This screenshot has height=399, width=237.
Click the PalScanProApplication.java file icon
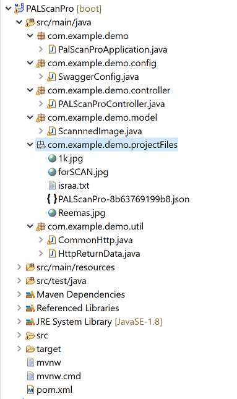coord(52,49)
